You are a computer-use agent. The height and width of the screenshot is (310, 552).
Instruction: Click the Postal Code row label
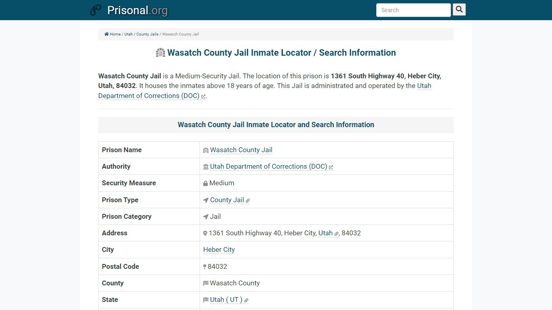click(x=120, y=266)
